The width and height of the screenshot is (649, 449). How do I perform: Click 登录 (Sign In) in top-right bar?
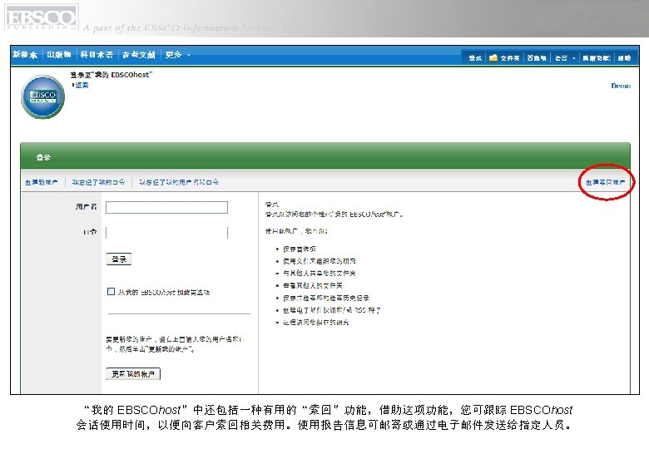pyautogui.click(x=475, y=58)
